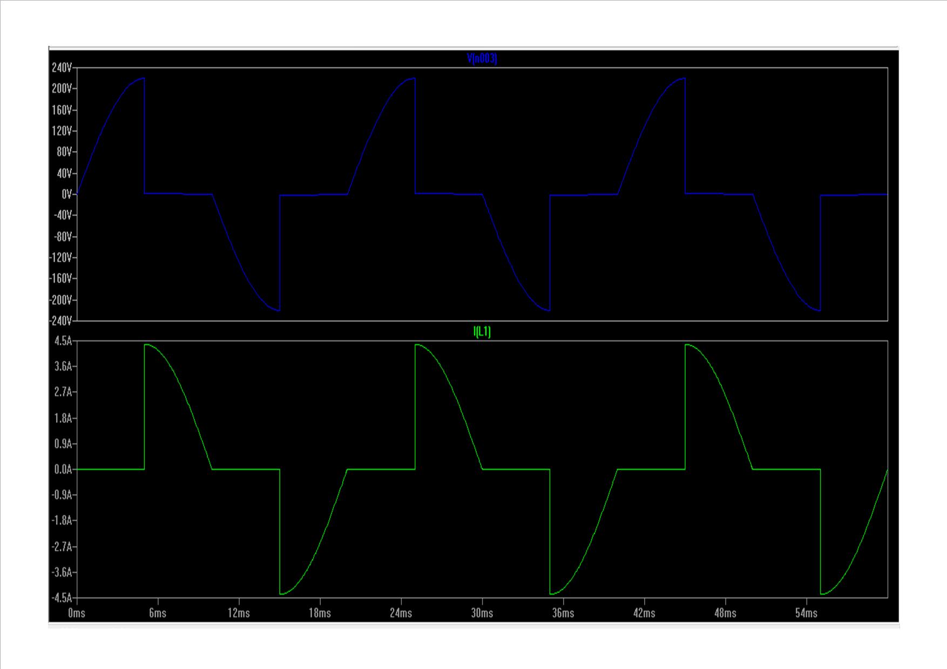Viewport: 947px width, 669px height.
Task: Click the 0ms time axis label
Action: pyautogui.click(x=77, y=613)
